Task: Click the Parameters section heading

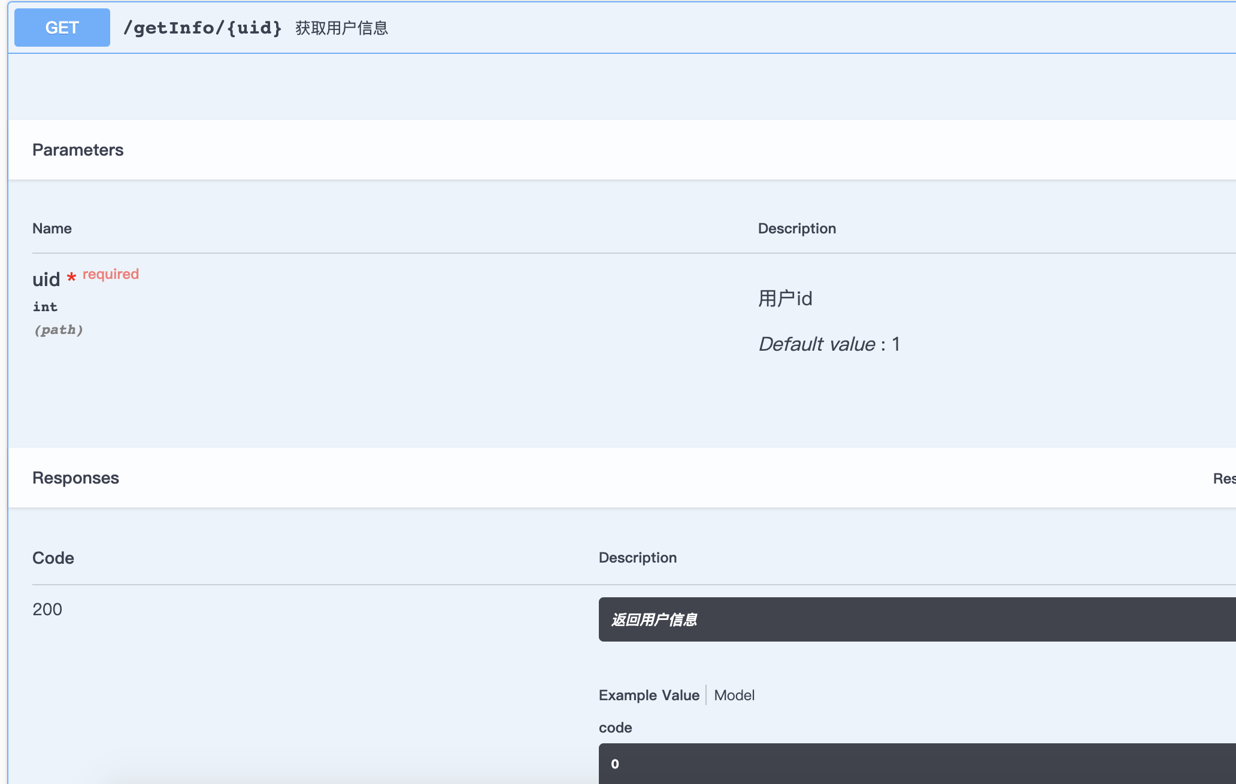Action: pos(78,150)
